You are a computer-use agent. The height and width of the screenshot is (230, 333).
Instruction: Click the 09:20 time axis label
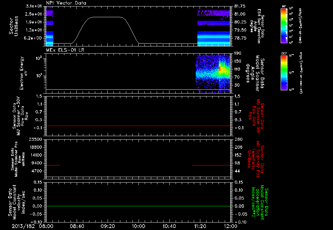point(108,226)
